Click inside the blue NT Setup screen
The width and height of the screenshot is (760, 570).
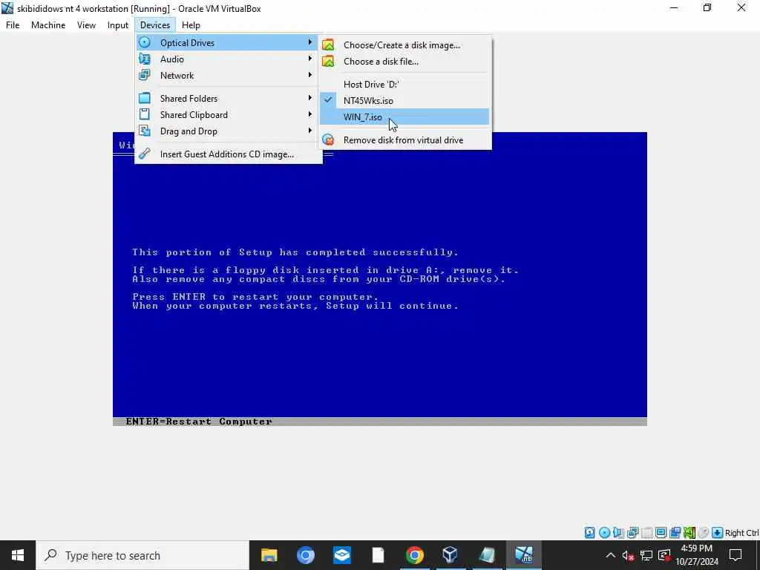(380, 279)
